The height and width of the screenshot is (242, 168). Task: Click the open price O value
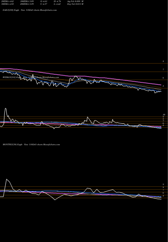44,1
